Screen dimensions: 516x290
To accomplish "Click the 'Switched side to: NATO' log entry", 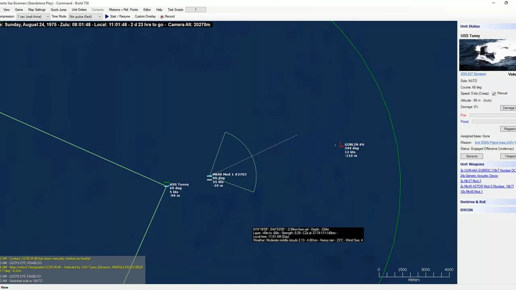I will (x=21, y=281).
